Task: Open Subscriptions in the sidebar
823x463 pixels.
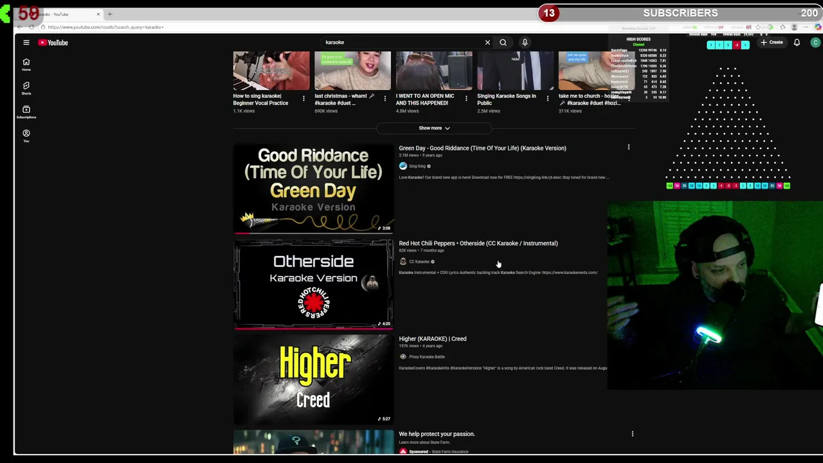Action: coord(26,112)
